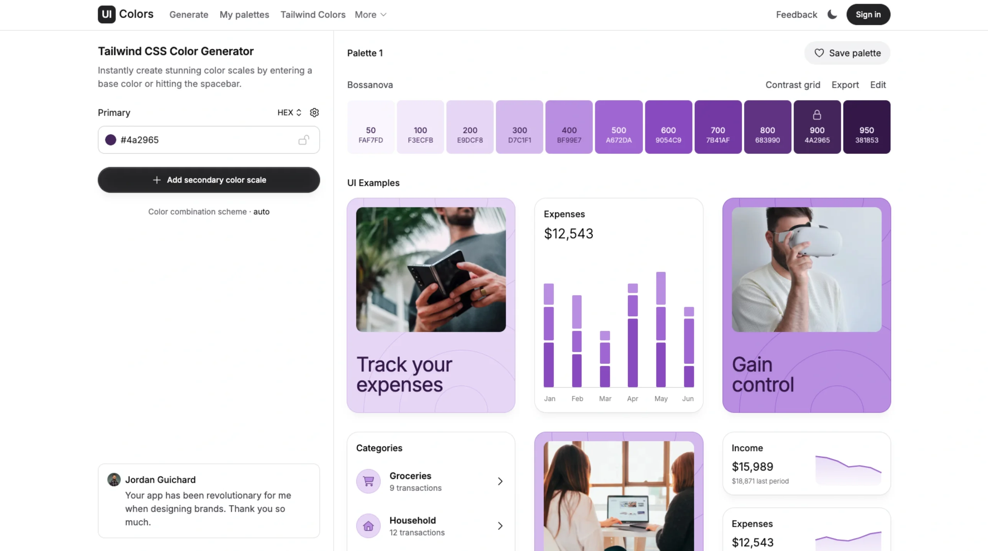Viewport: 988px width, 551px height.
Task: Toggle the lock icon in the primary color field
Action: click(x=304, y=140)
